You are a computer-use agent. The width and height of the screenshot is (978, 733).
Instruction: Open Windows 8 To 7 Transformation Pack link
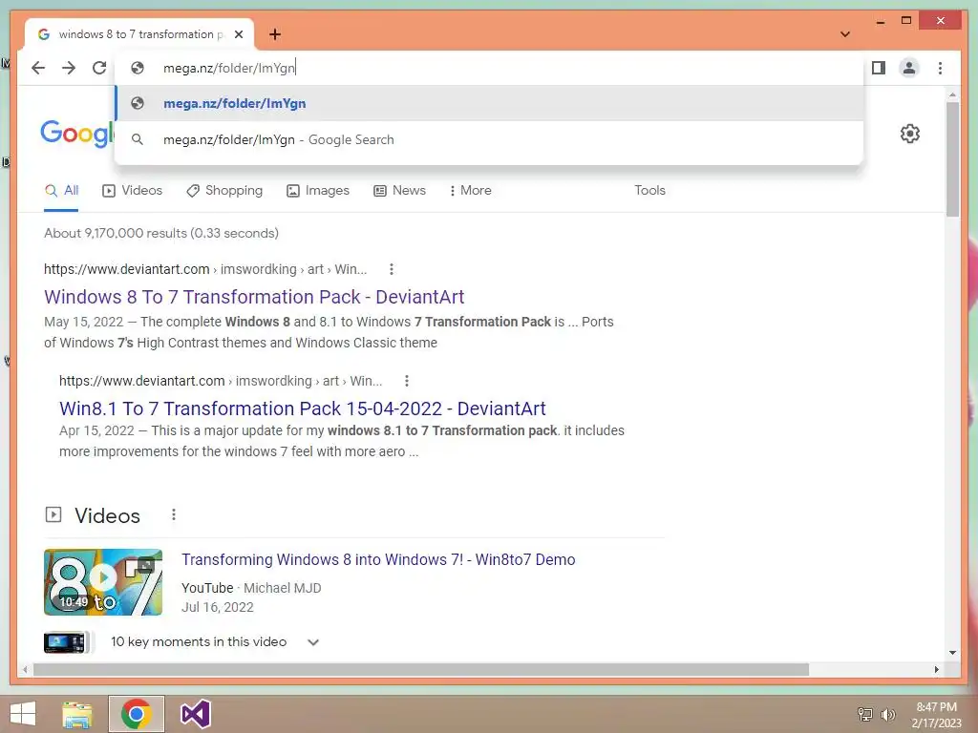254,298
